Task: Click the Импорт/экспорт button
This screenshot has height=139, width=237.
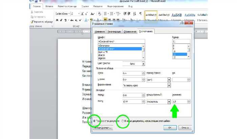Action: click(103, 128)
